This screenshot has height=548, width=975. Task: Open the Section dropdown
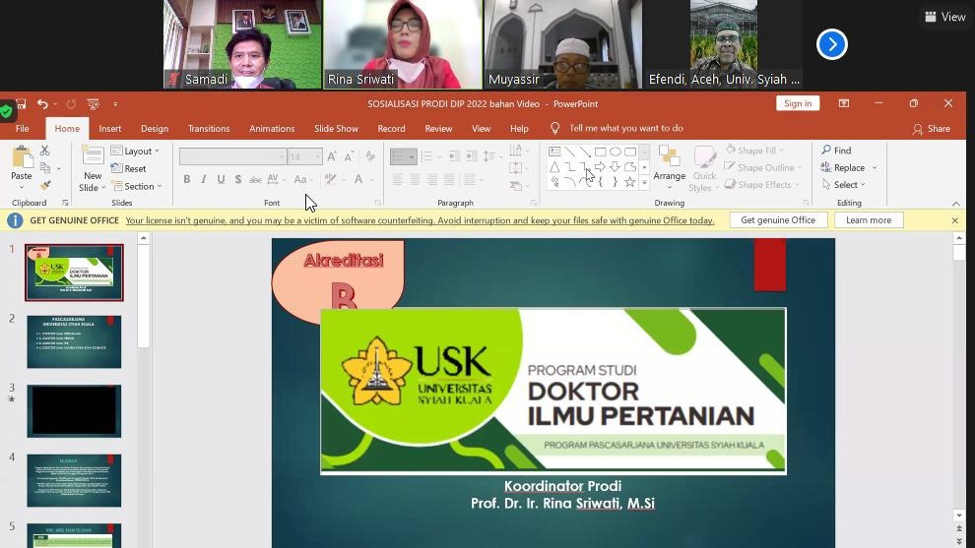click(x=136, y=186)
